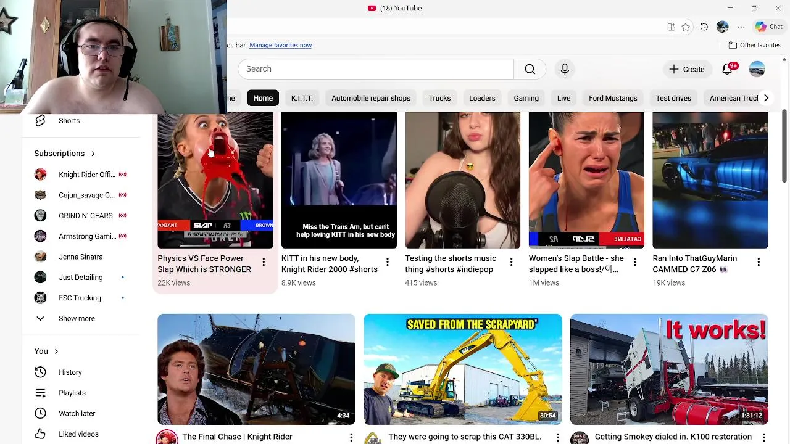Open options for Testing the shorts music short
This screenshot has width=790, height=444.
(511, 262)
